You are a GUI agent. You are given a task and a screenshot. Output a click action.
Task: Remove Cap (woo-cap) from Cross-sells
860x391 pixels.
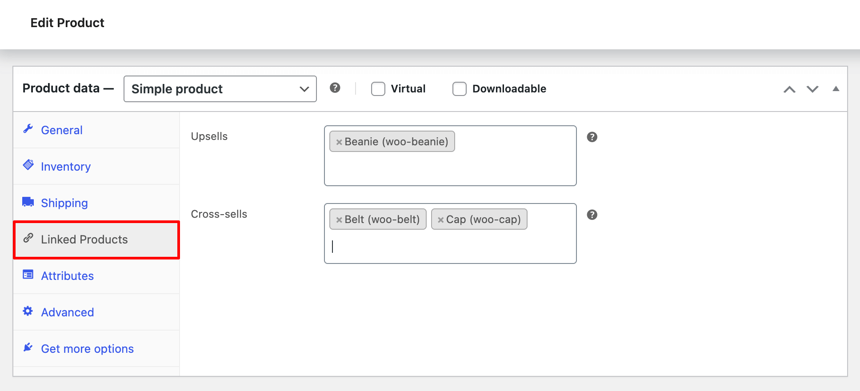coord(441,220)
